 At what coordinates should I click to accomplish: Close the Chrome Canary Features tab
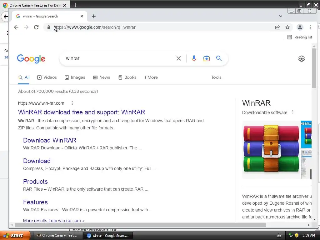pyautogui.click(x=65, y=5)
